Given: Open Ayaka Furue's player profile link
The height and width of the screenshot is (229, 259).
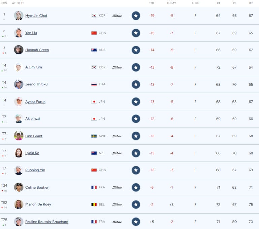Looking at the screenshot, I should click(x=35, y=102).
